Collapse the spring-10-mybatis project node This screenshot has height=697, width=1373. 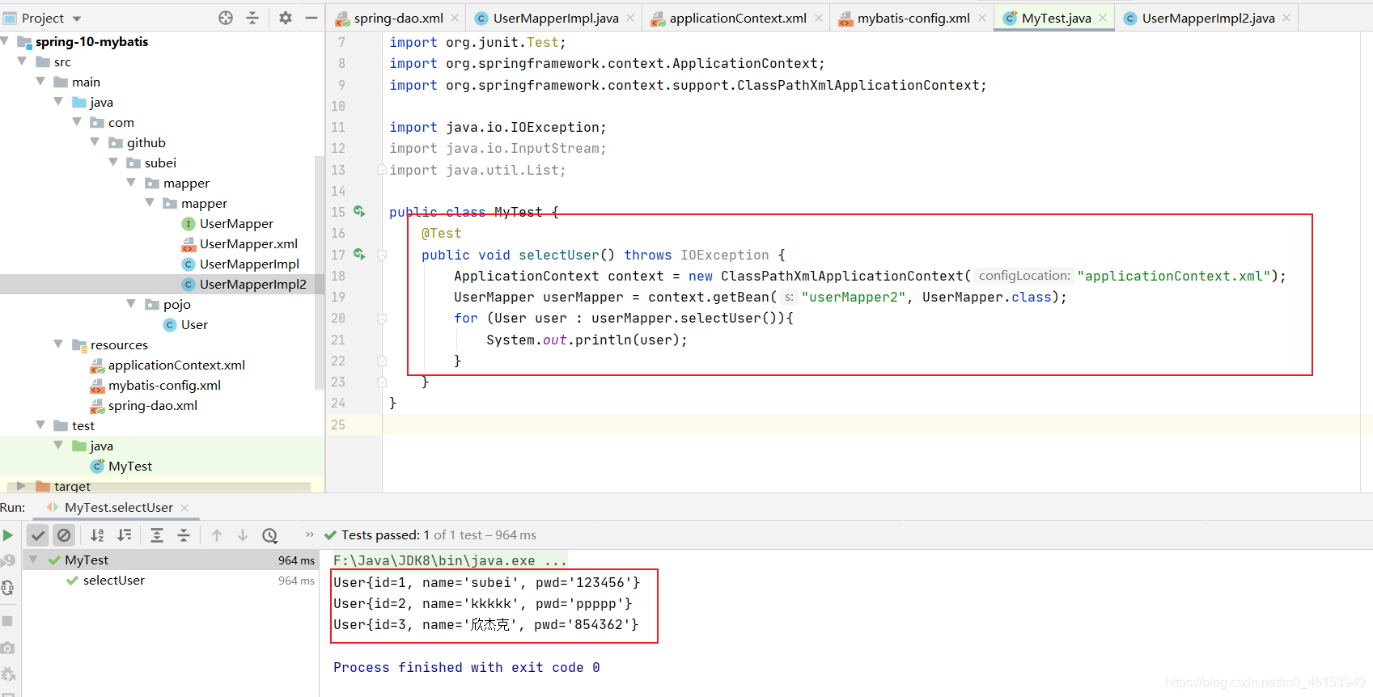pos(6,41)
